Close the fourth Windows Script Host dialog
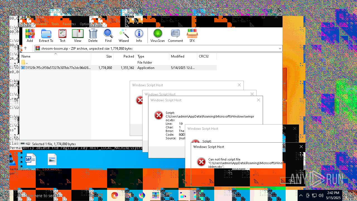 point(295,128)
